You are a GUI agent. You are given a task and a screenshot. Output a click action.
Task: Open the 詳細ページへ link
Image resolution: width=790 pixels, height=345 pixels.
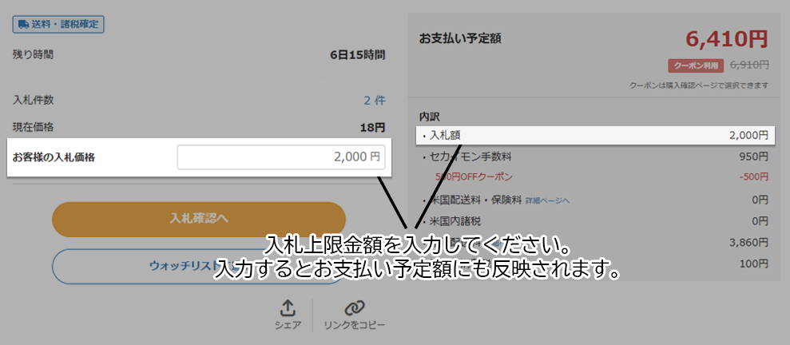[548, 200]
